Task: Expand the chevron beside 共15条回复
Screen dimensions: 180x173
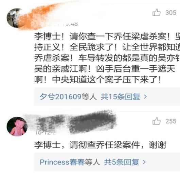Action: click(145, 97)
